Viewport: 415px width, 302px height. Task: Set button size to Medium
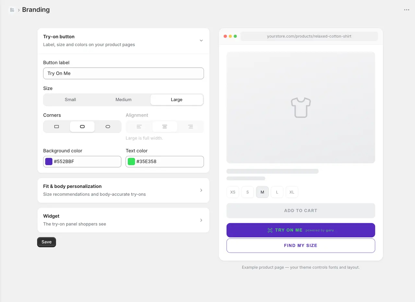click(124, 100)
